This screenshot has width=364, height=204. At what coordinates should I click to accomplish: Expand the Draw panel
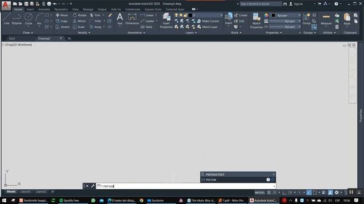pos(28,33)
